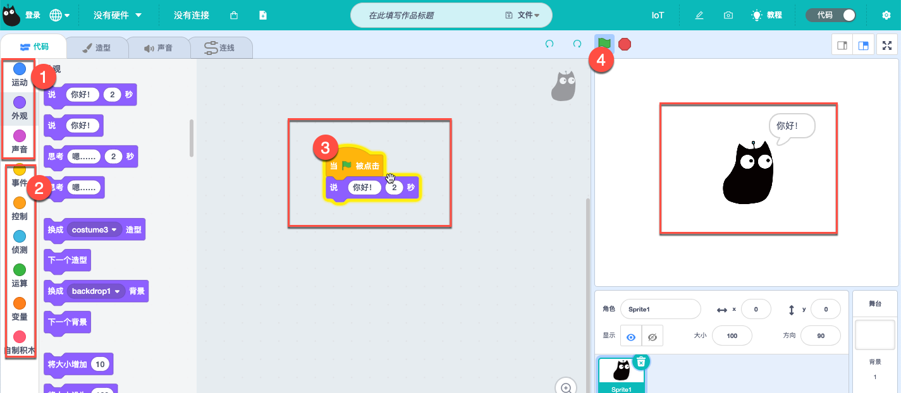Switch to the 造型 costumes tab
The image size is (901, 393).
pos(97,47)
